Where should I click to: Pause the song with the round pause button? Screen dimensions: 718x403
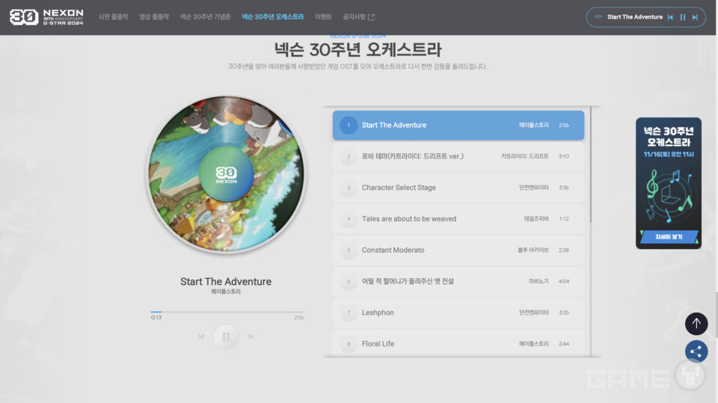(226, 337)
